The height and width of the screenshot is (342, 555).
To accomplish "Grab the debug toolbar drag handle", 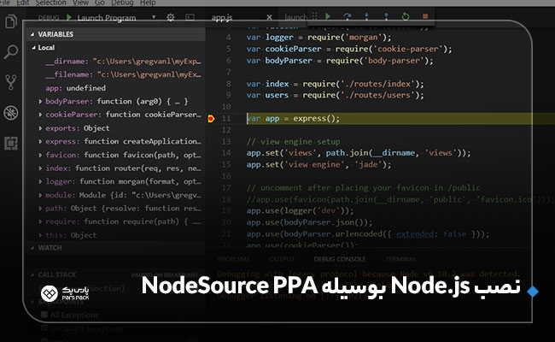I will [314, 16].
